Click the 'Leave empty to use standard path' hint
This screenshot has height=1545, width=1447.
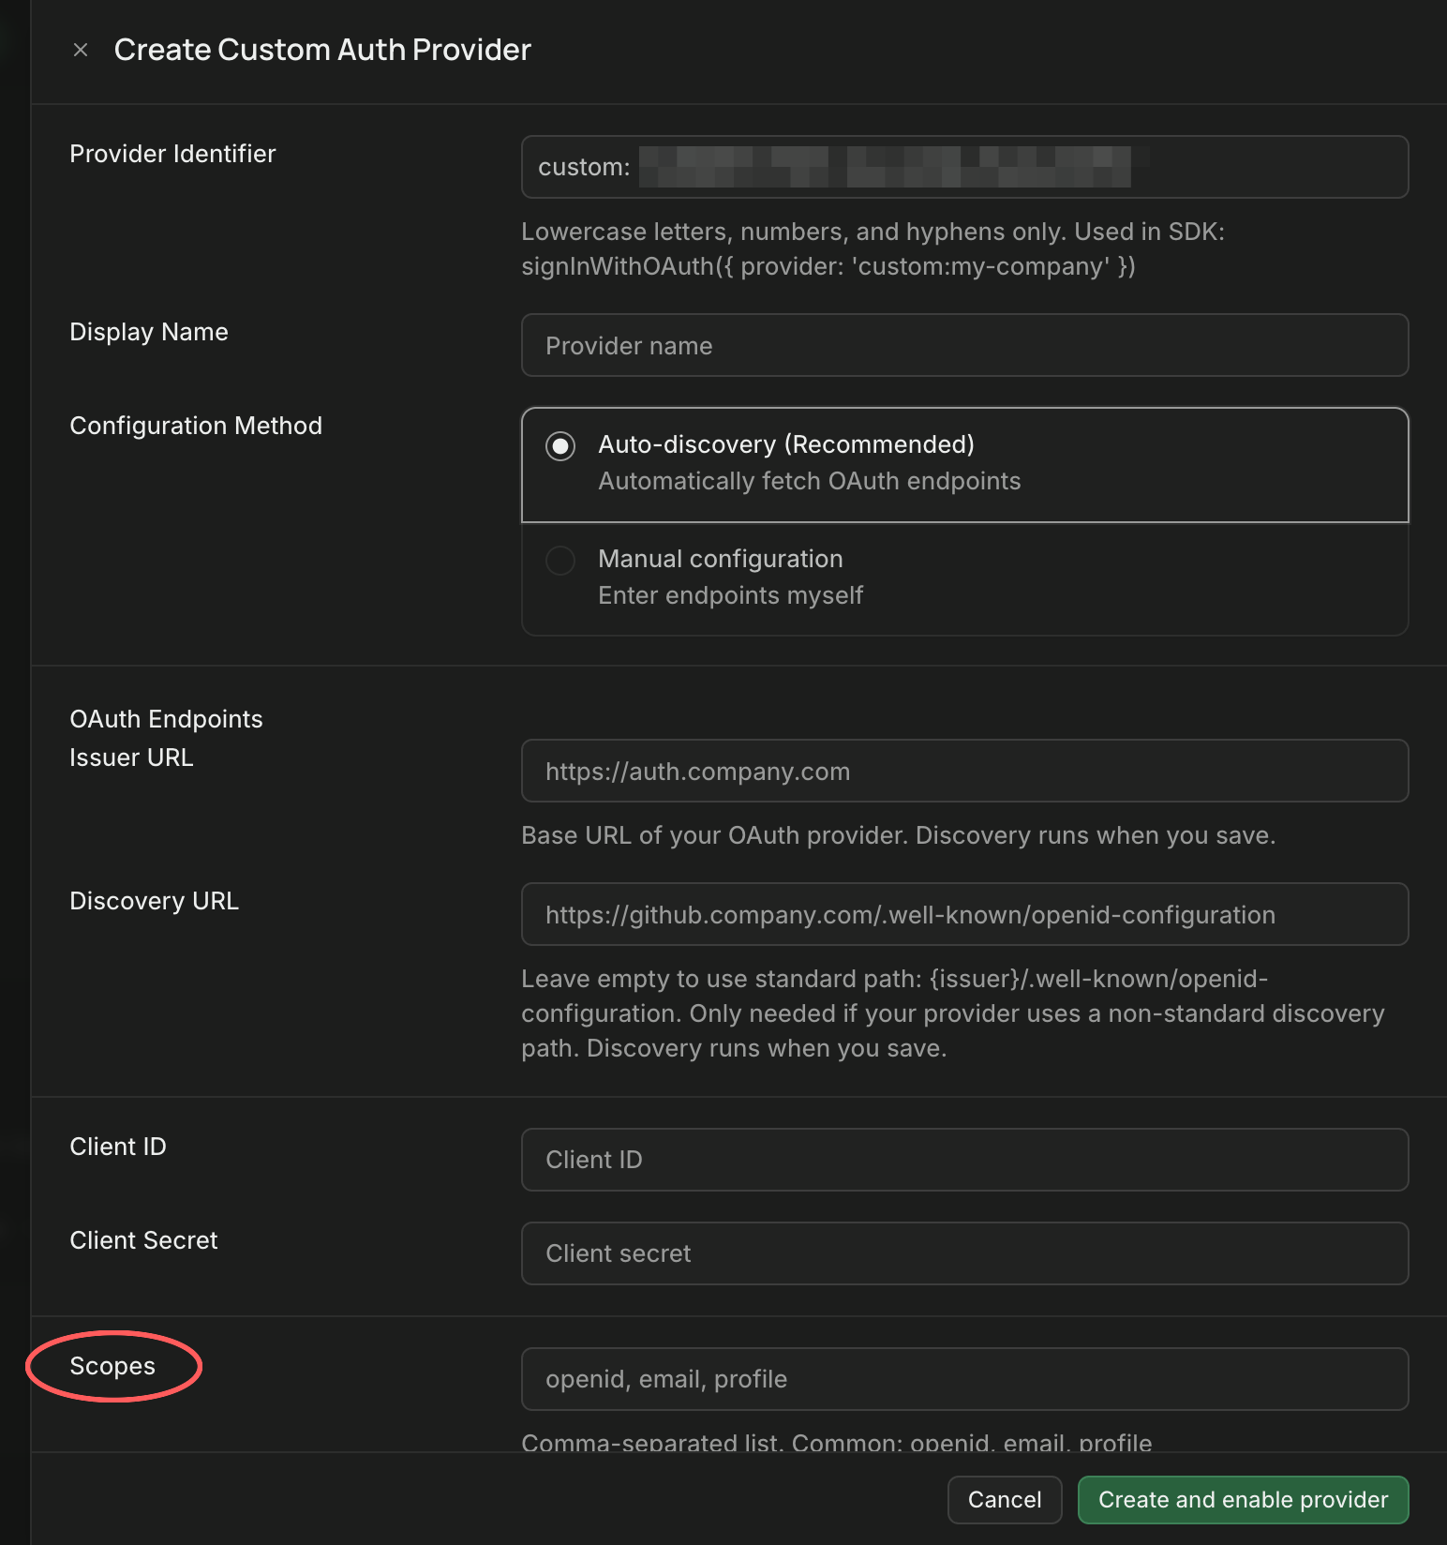(x=953, y=1013)
